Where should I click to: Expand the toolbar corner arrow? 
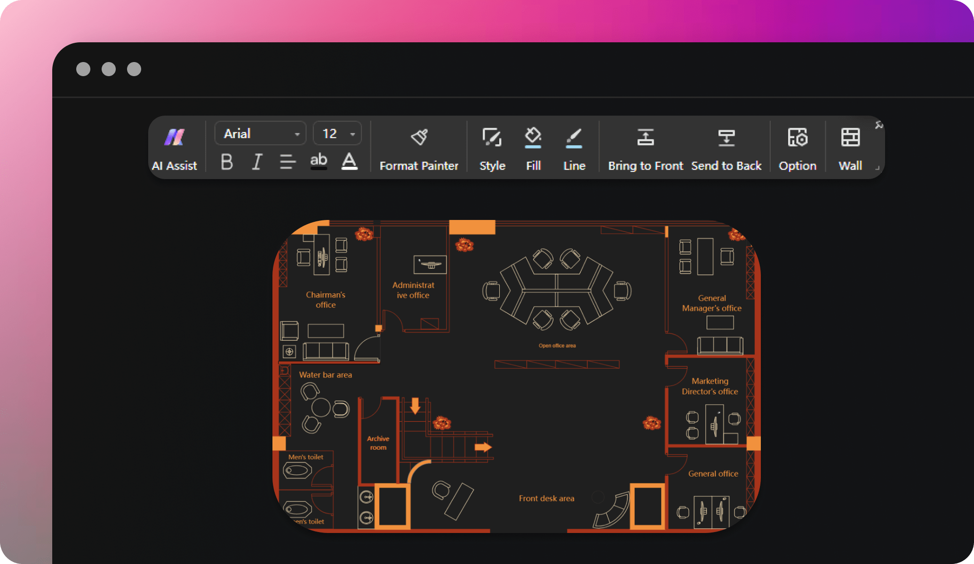877,168
